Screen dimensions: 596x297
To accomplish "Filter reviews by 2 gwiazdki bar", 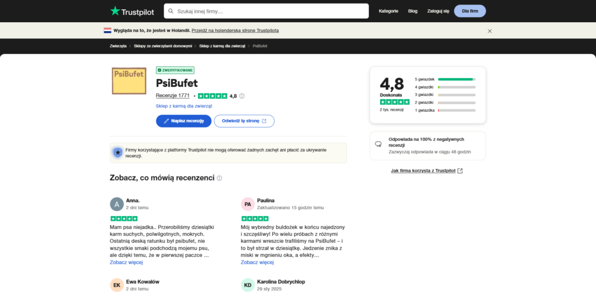I will pos(445,102).
